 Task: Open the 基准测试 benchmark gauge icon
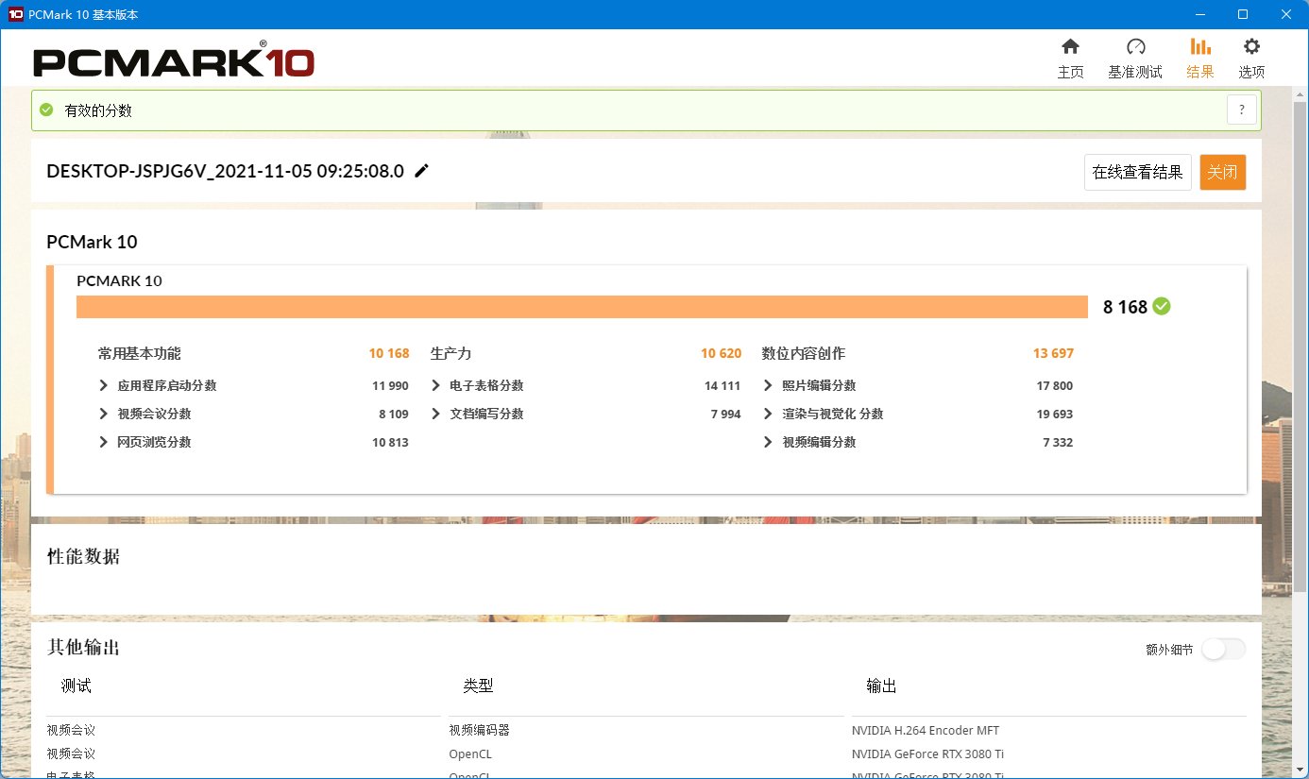coord(1135,46)
